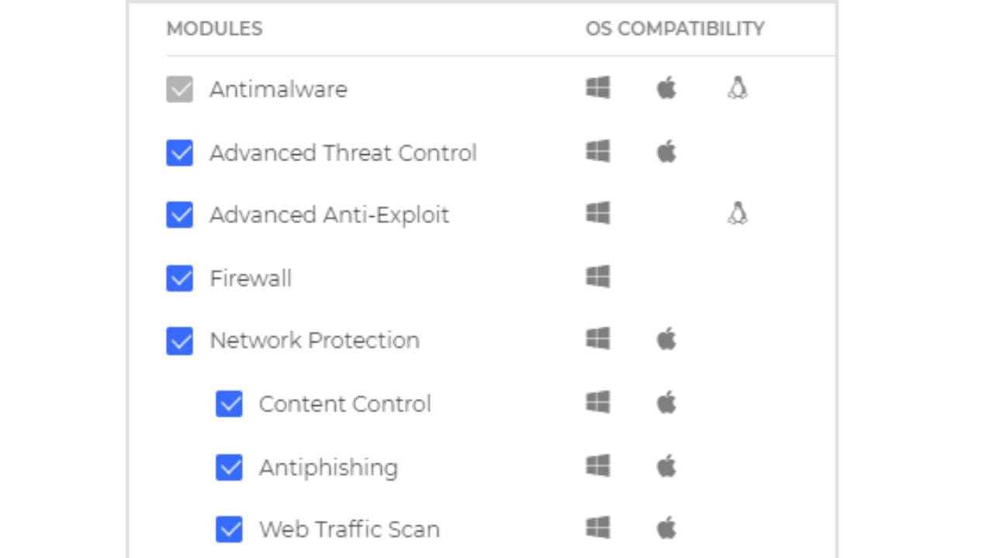Click the Windows icon beside Content Control

pos(597,402)
